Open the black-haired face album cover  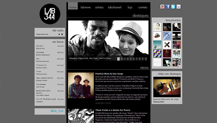[167, 62]
